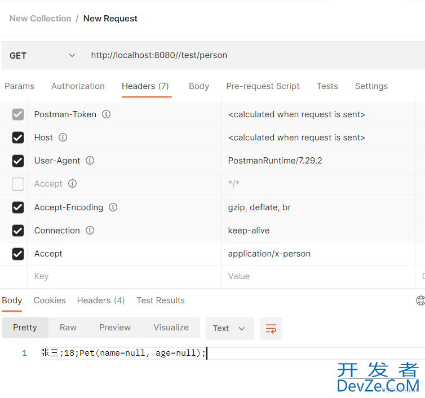Switch to the Authorization tab

(78, 86)
